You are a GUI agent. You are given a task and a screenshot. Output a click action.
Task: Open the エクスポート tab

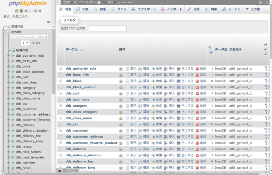click(144, 9)
